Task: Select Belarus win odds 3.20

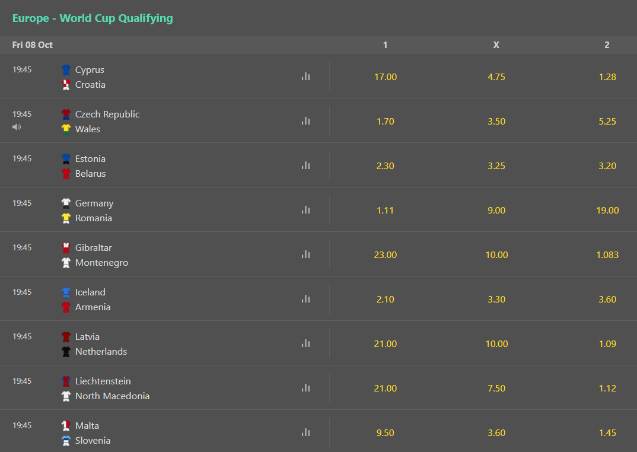Action: pyautogui.click(x=607, y=166)
